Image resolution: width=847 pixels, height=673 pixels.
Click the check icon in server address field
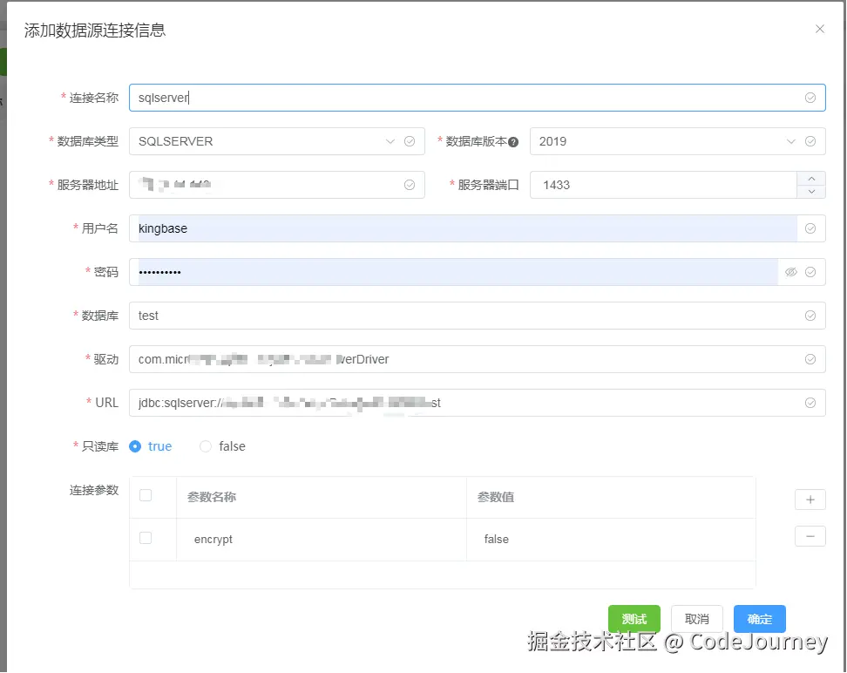(410, 185)
